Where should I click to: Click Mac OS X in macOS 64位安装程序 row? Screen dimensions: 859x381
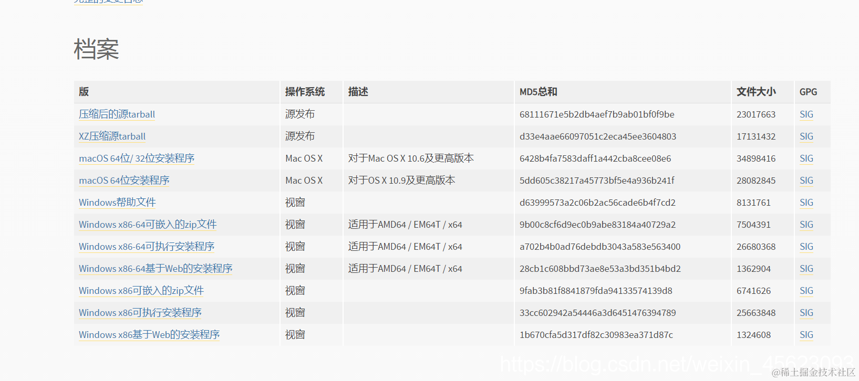click(x=304, y=181)
